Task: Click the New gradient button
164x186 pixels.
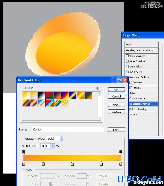Action: pos(116,130)
